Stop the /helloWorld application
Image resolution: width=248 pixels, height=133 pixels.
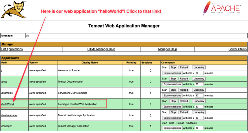click(x=173, y=101)
